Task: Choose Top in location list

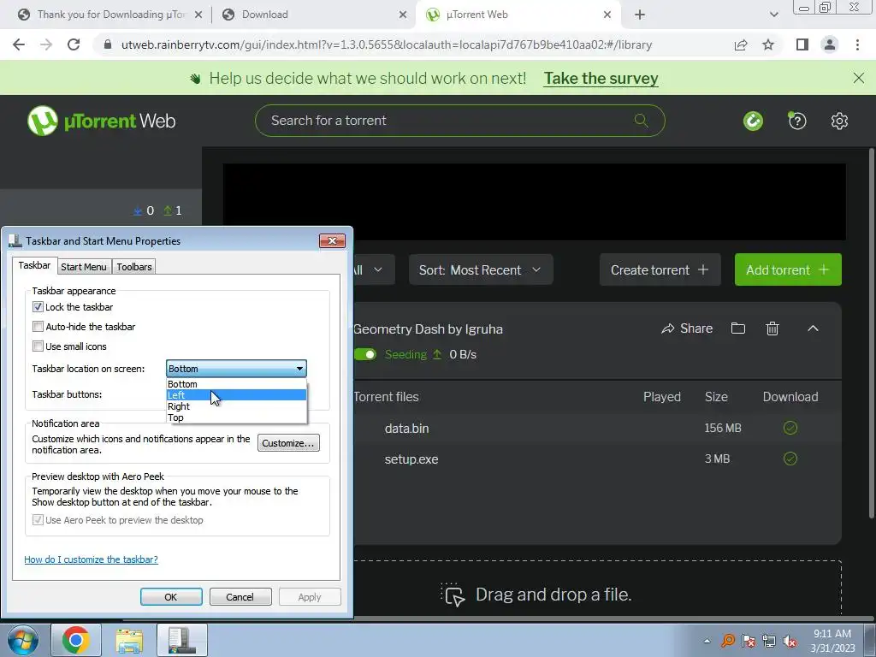Action: point(236,417)
